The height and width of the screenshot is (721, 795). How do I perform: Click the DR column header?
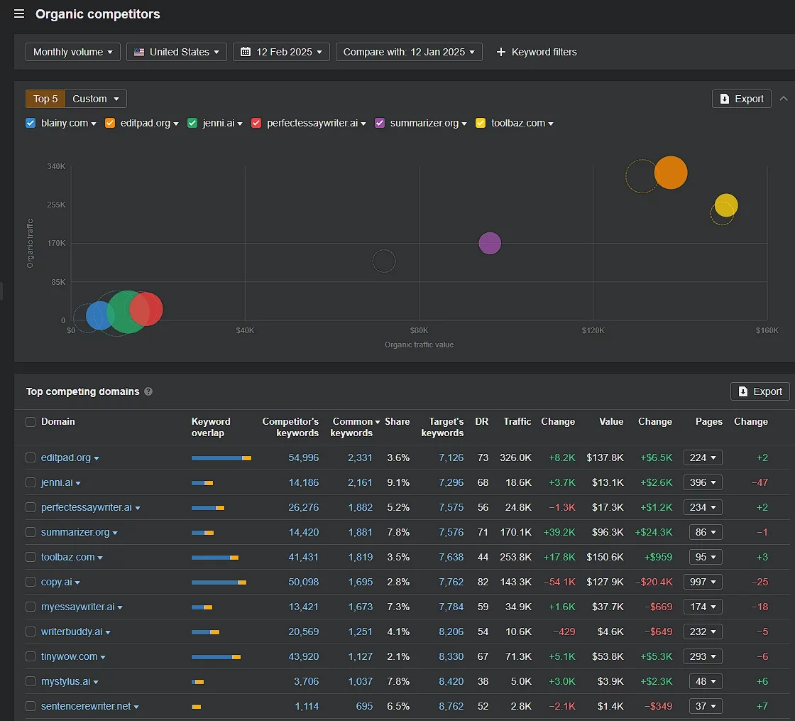coord(482,422)
